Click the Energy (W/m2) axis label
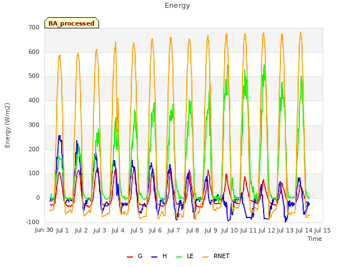The height and width of the screenshot is (267, 356). [7, 125]
